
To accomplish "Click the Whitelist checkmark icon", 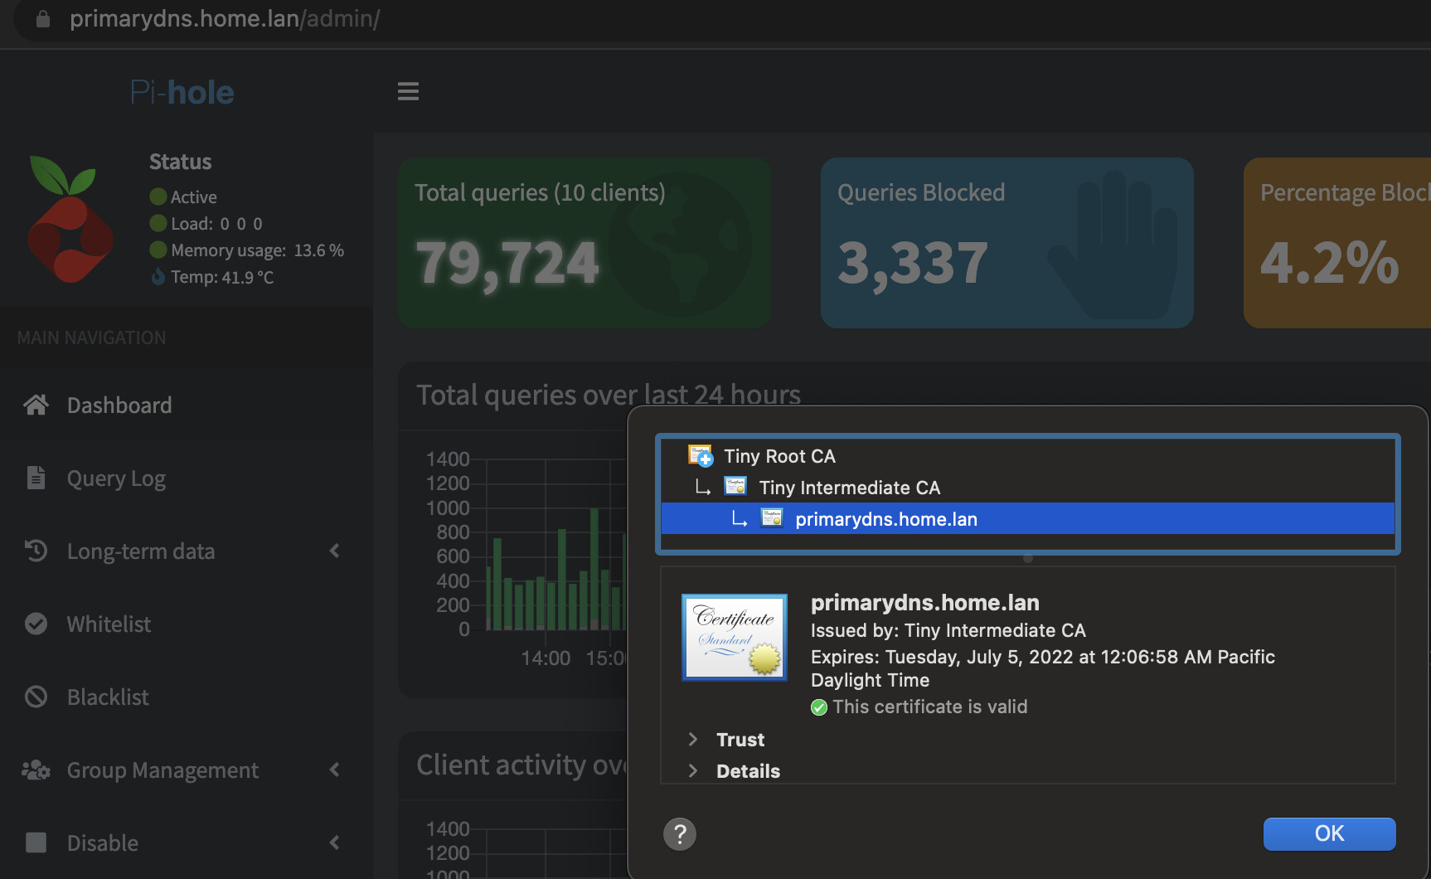I will pos(36,624).
